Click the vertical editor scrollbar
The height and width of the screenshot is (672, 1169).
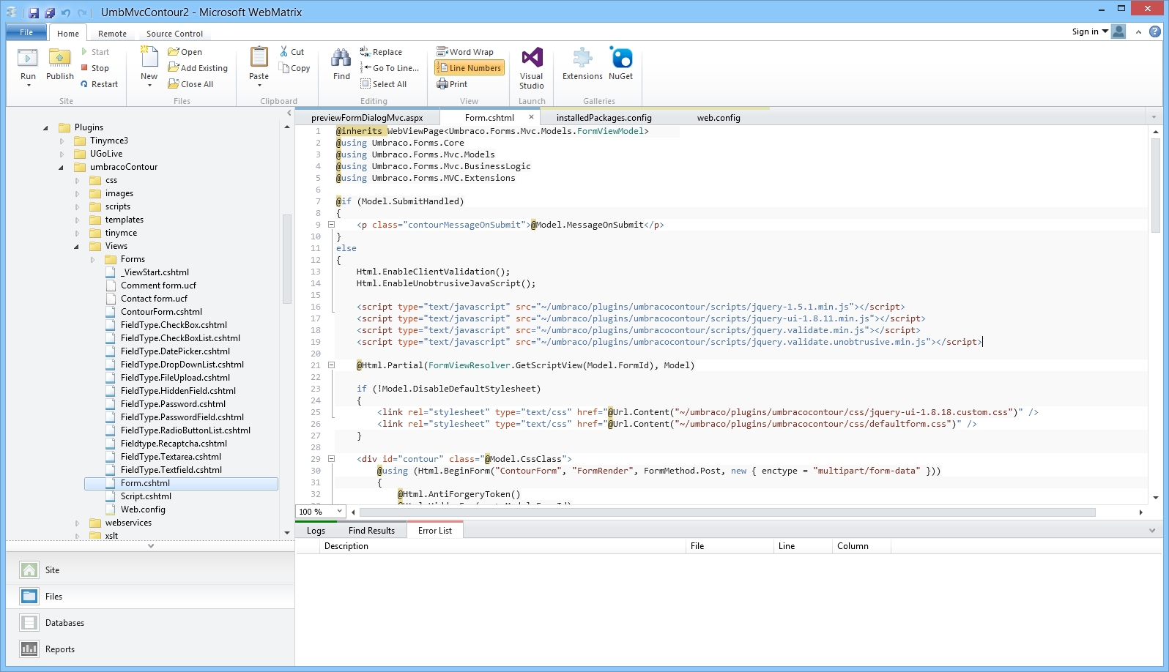click(1156, 184)
